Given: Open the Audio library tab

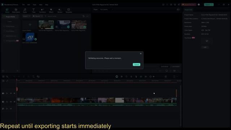Looking at the screenshot, I should point(25,10).
